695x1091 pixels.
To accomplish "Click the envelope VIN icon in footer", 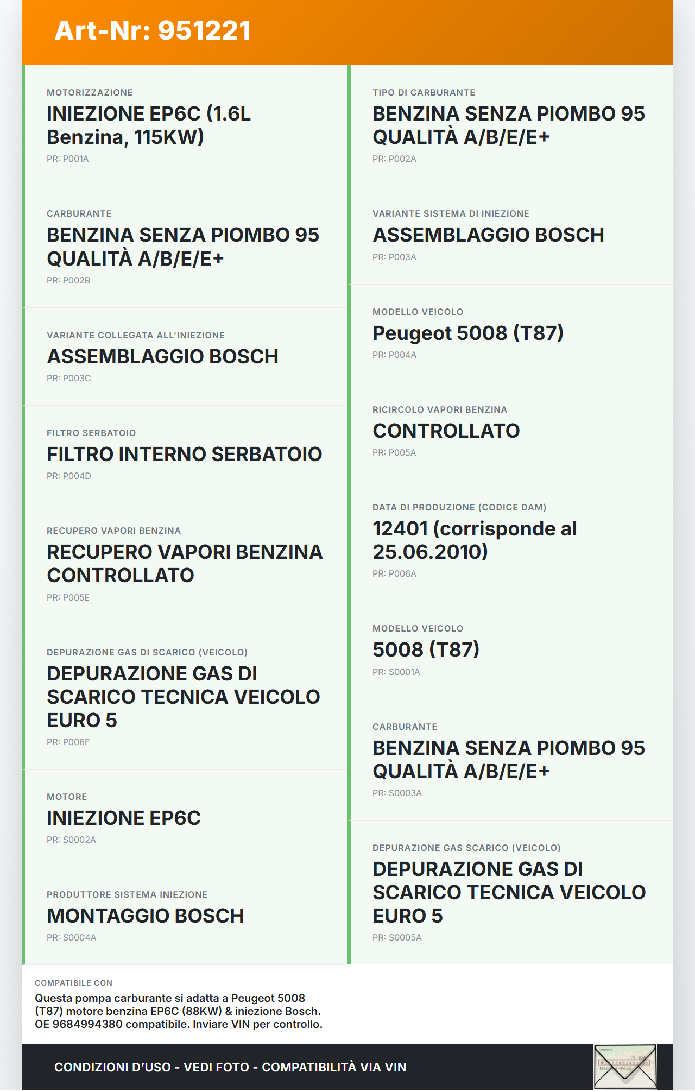I will (x=625, y=1067).
